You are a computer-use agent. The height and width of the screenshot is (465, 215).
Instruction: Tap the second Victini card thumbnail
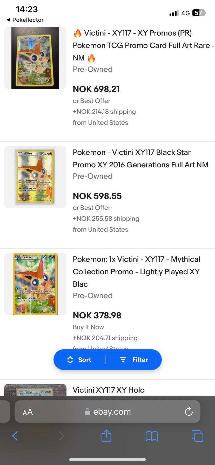35,177
